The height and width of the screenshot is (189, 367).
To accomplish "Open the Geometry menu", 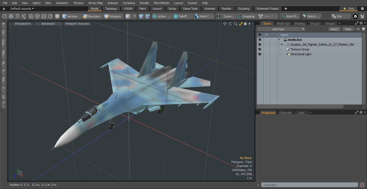I will 62,3.
